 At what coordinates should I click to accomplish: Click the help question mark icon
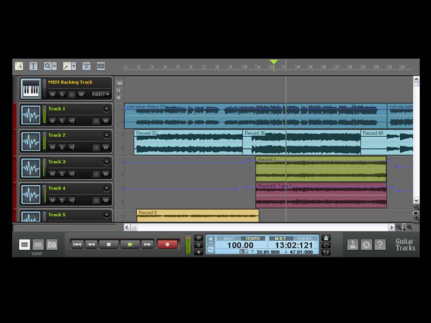(x=380, y=244)
